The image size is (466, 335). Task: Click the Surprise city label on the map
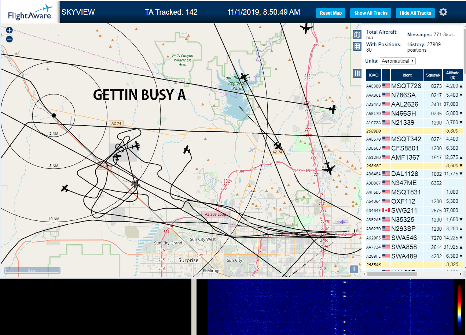tap(188, 260)
